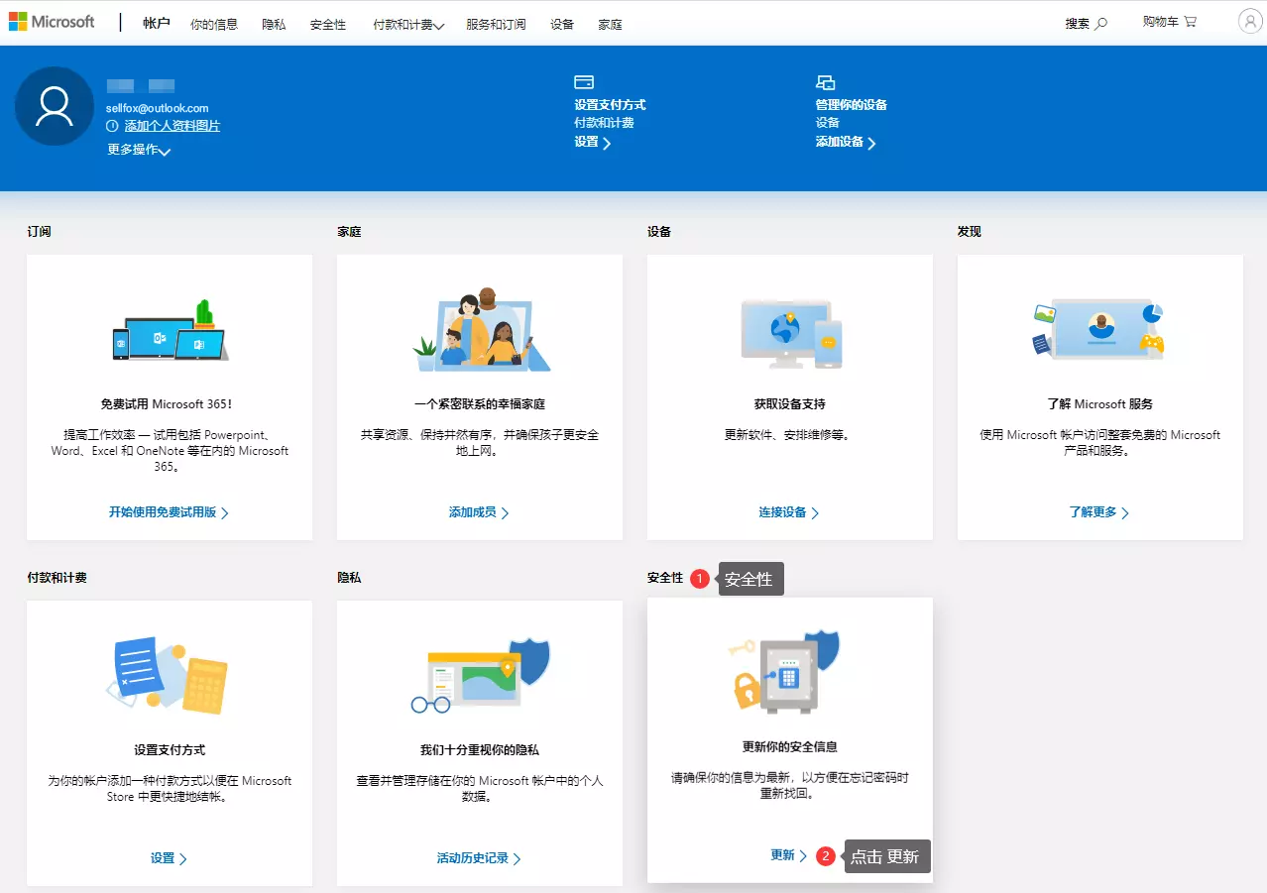Image resolution: width=1267 pixels, height=893 pixels.
Task: Click the devices icon above 管理你的设备
Action: coord(825,82)
